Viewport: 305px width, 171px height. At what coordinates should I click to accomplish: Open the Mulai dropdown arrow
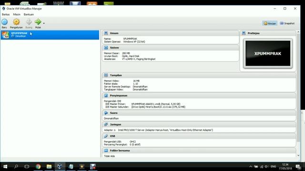click(44, 23)
